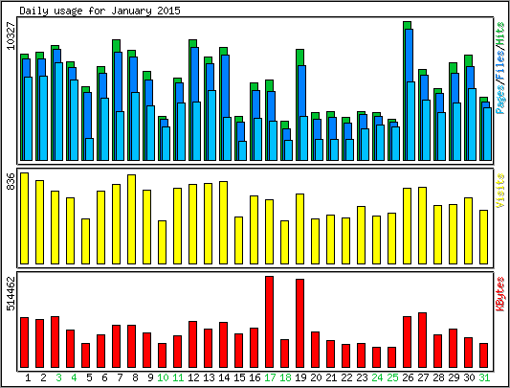510x388 pixels.
Task: Select day 19 label on x-axis
Action: [x=300, y=377]
